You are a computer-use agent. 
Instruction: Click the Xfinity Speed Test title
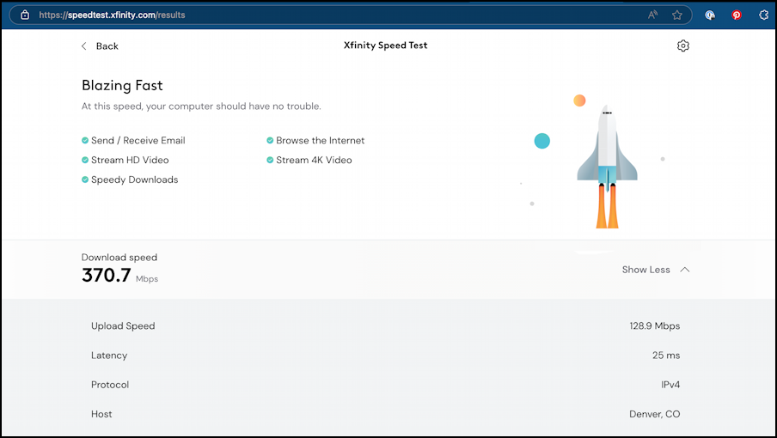point(386,45)
